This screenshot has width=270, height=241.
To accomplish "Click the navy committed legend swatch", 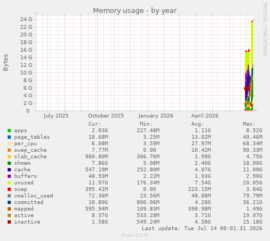I will coord(9,202).
